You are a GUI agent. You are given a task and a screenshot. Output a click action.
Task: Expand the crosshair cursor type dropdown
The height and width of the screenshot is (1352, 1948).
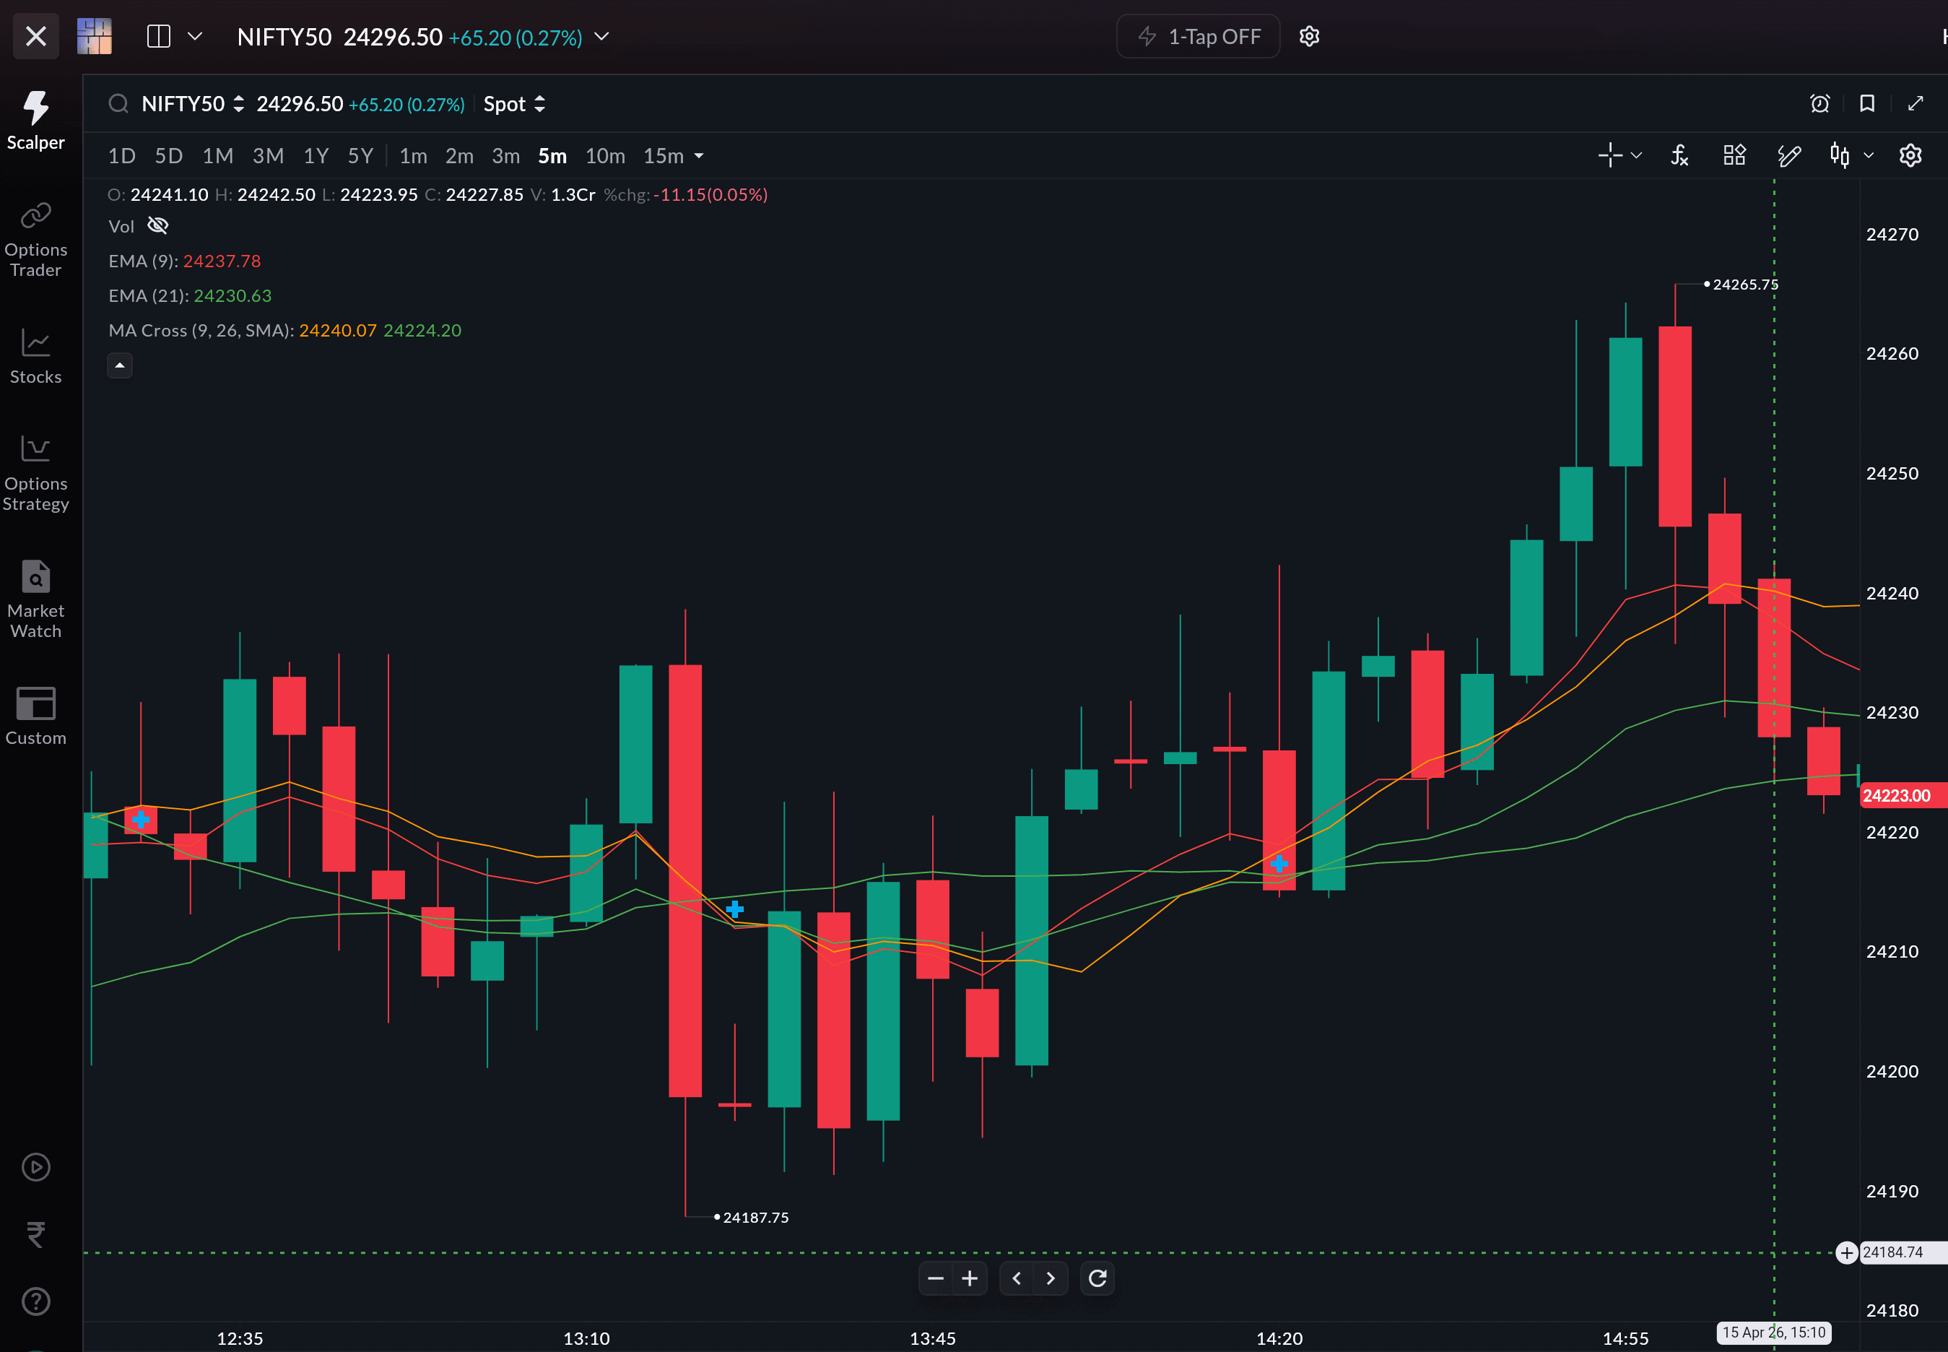pyautogui.click(x=1636, y=155)
